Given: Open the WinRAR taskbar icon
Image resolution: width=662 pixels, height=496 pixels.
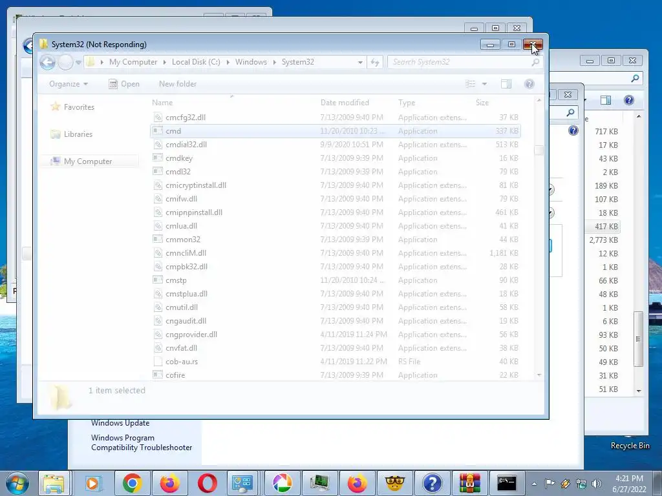Looking at the screenshot, I should [470, 483].
